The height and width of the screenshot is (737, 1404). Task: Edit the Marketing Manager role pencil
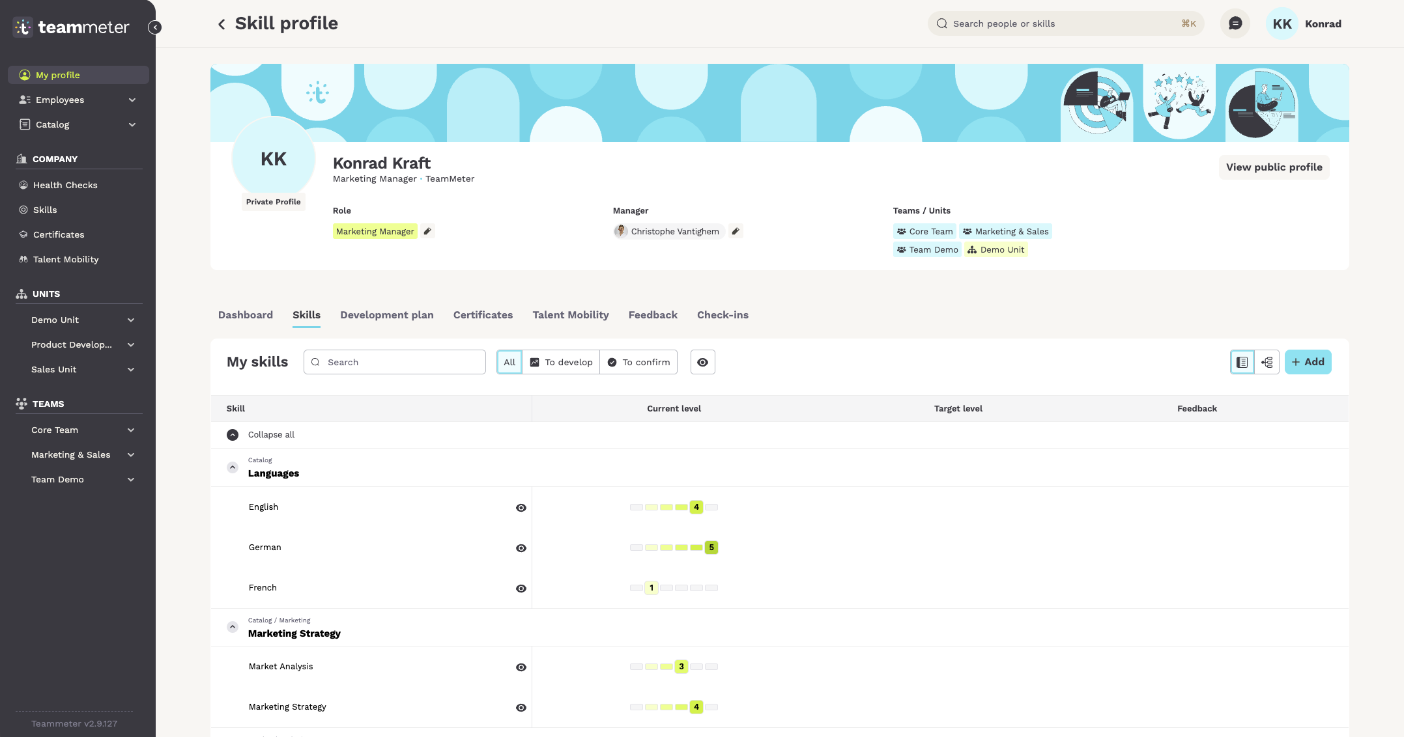pyautogui.click(x=427, y=231)
